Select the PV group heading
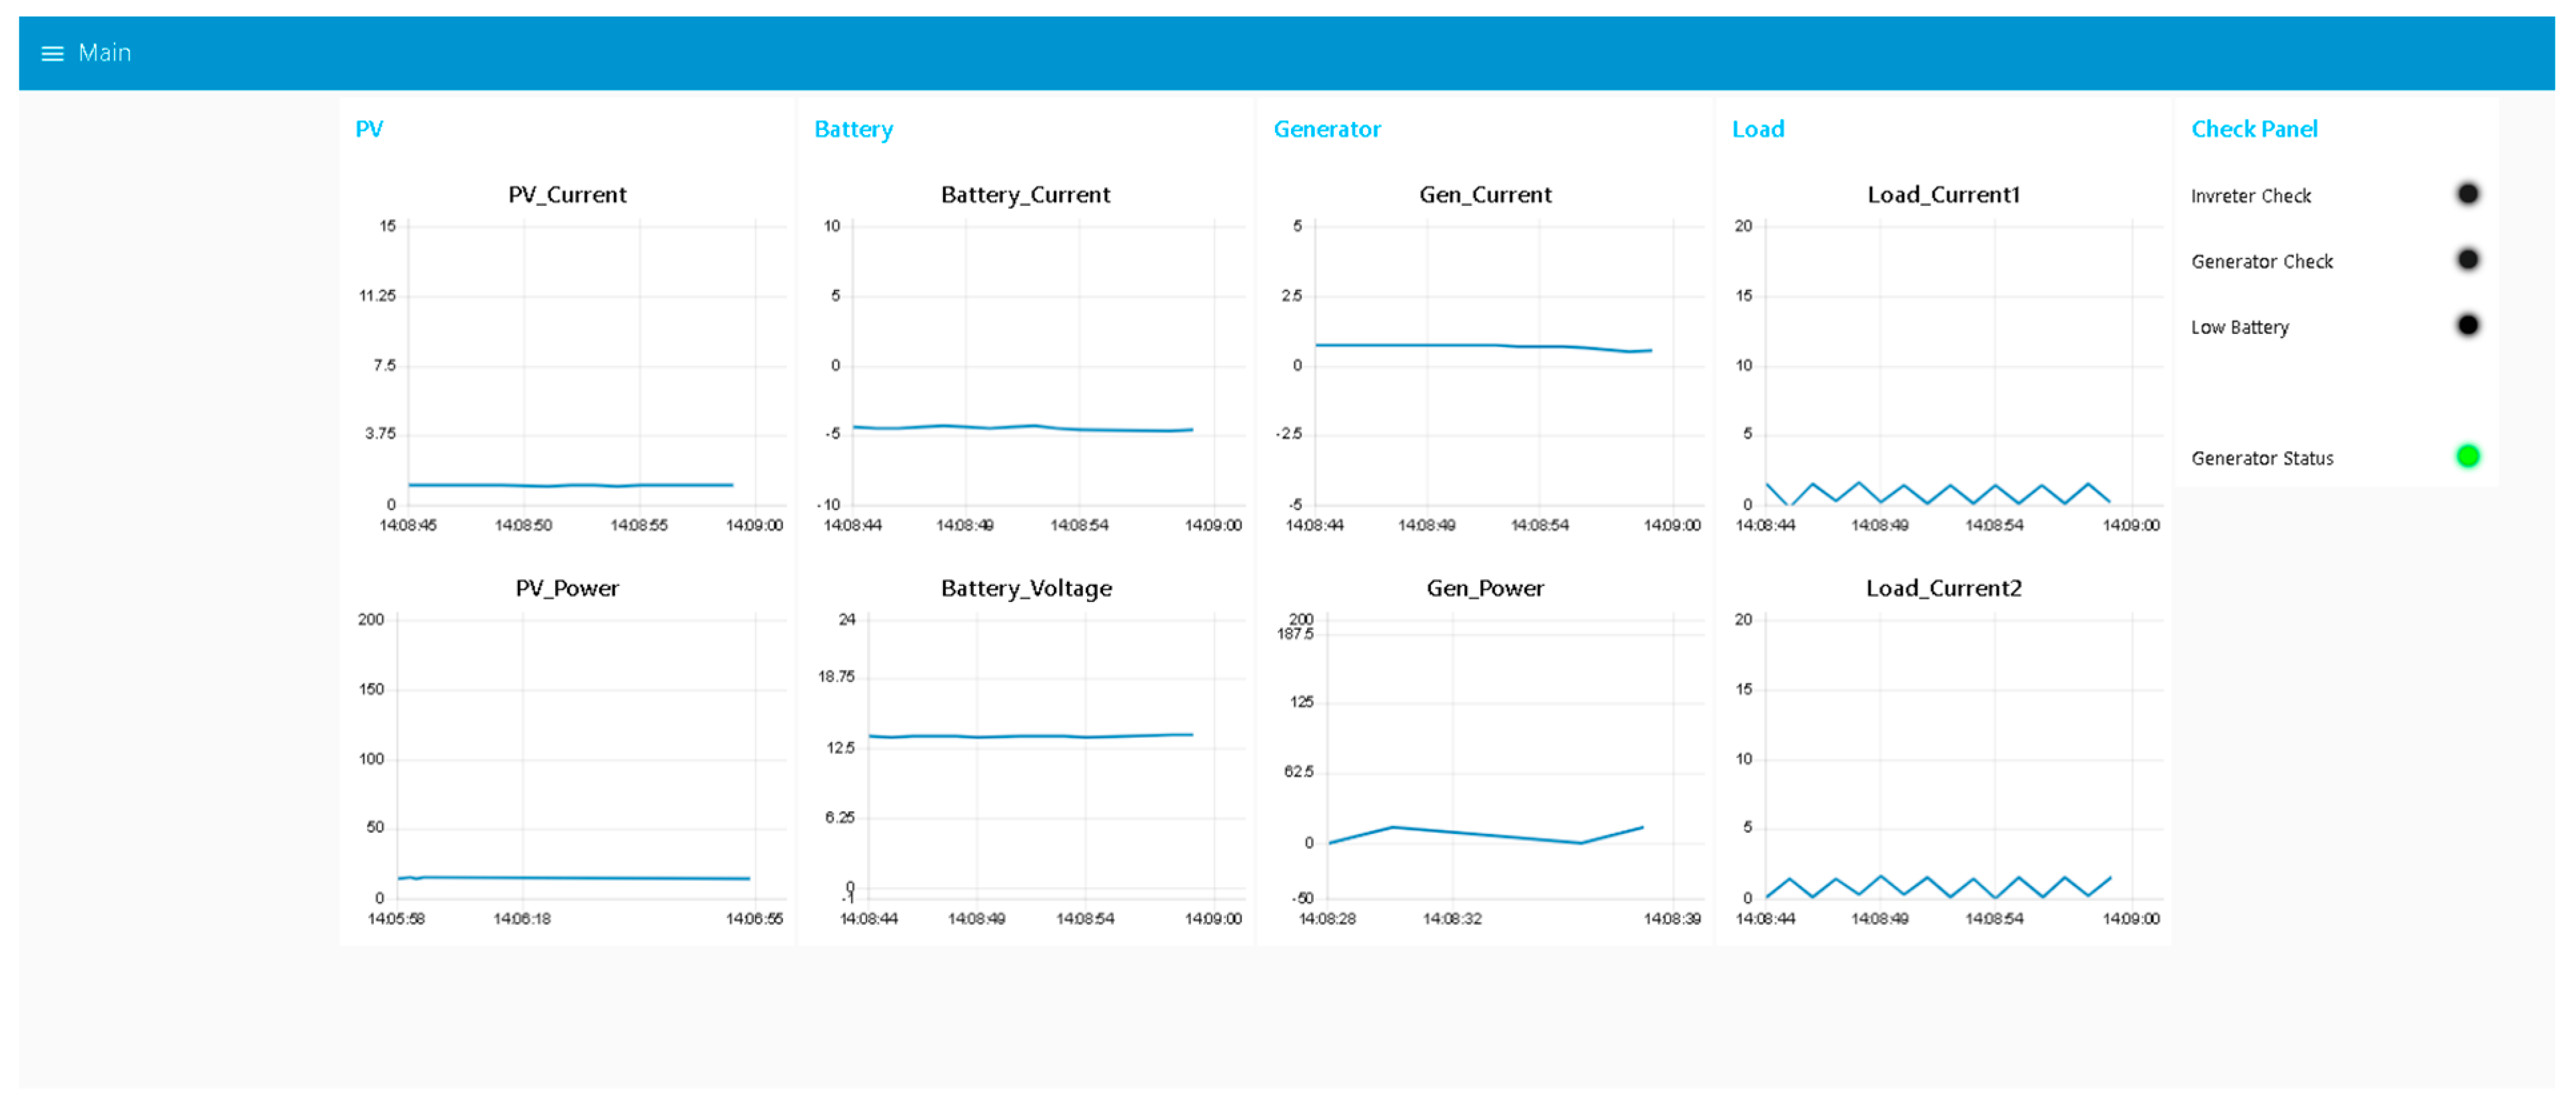Screen dimensions: 2576x1108 point(369,129)
